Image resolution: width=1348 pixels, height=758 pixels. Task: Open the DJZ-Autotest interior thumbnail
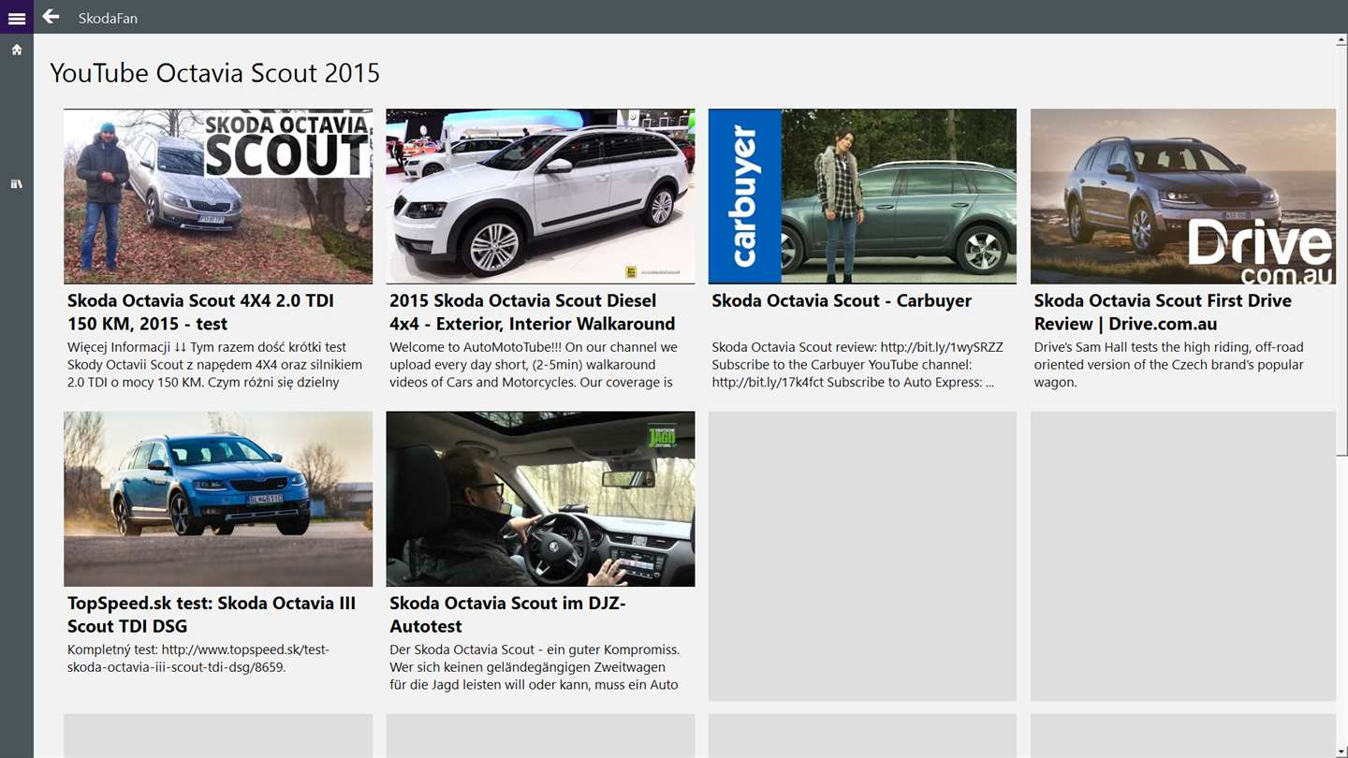coord(540,499)
